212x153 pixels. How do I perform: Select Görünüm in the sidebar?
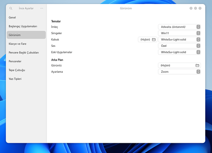(x=26, y=35)
